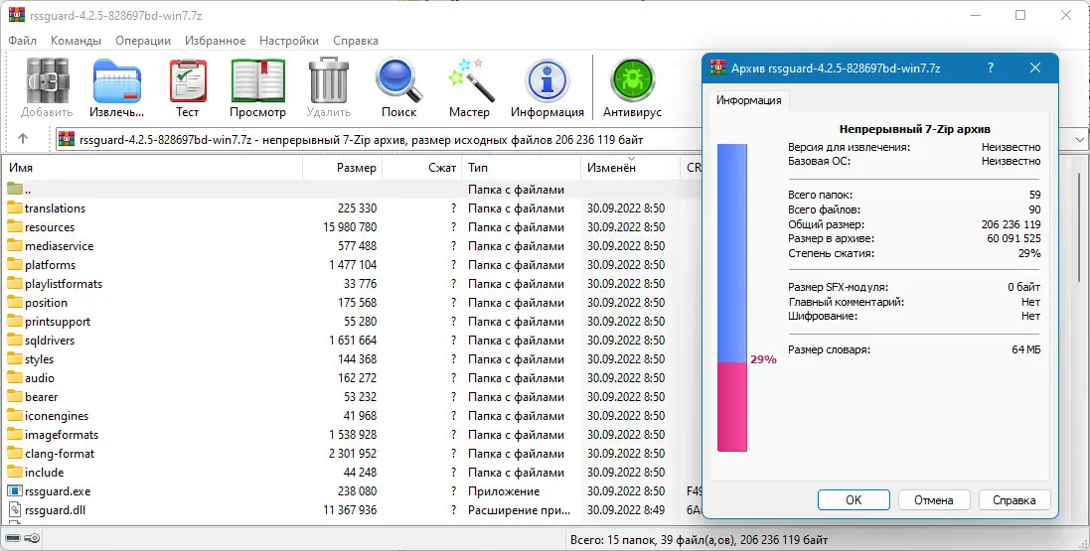Select rssguard.dll file icon
1090x551 pixels.
click(x=15, y=510)
